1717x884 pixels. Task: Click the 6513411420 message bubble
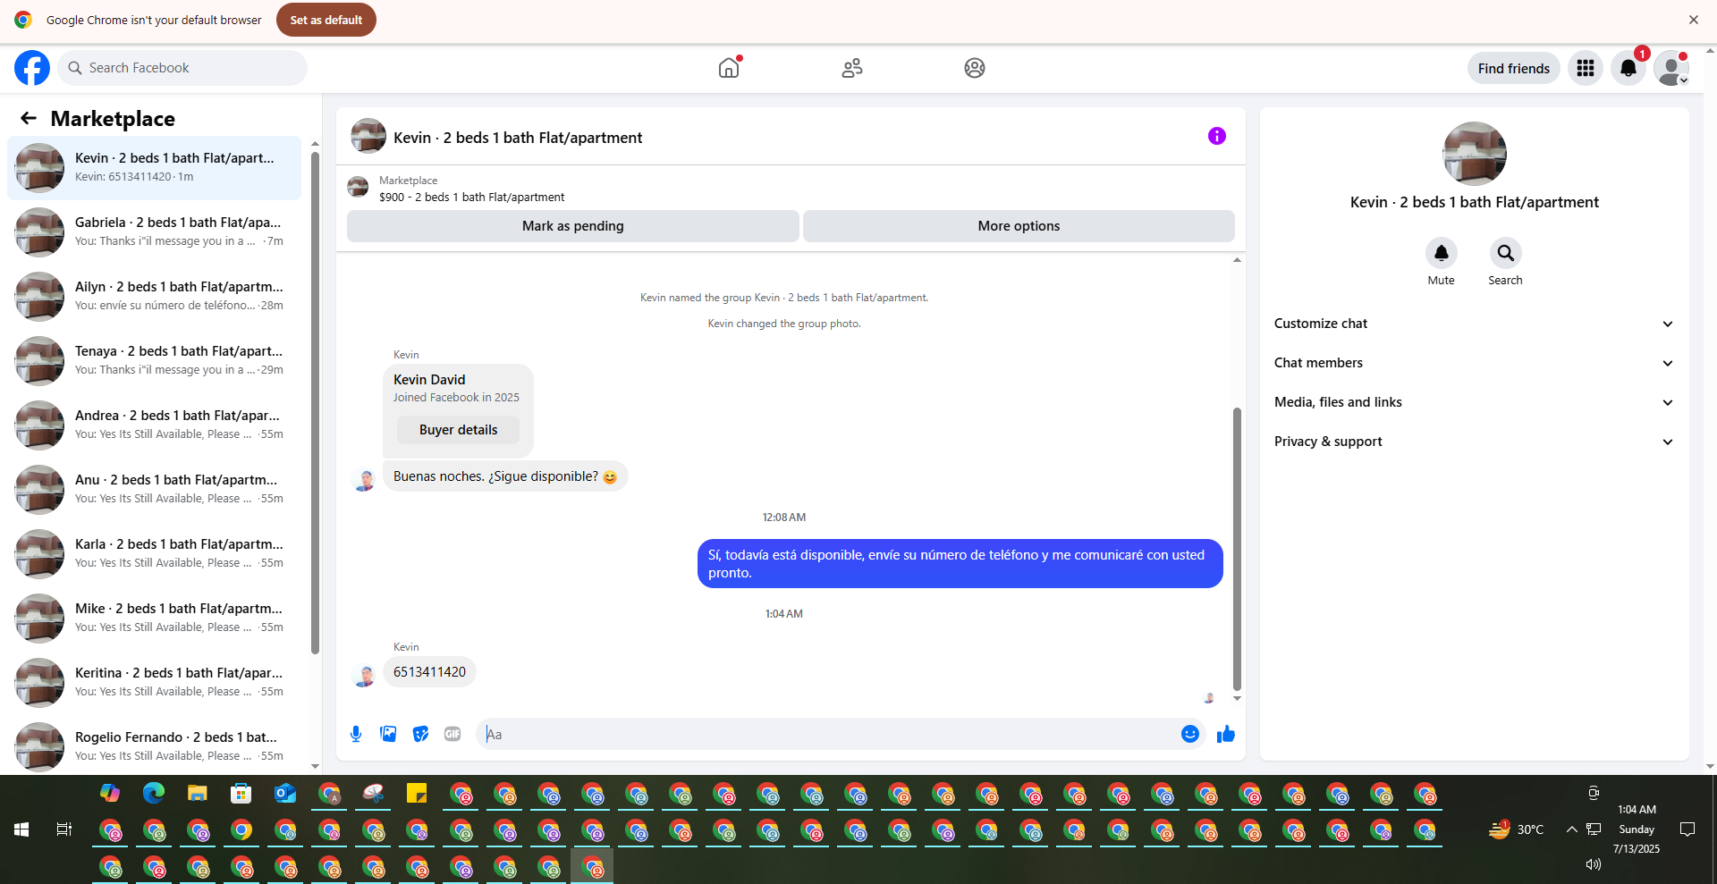pyautogui.click(x=429, y=672)
